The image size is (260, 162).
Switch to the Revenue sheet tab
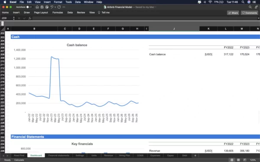pyautogui.click(x=109, y=156)
